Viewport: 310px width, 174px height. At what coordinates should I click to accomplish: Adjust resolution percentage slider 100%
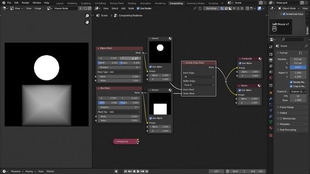pyautogui.click(x=298, y=68)
